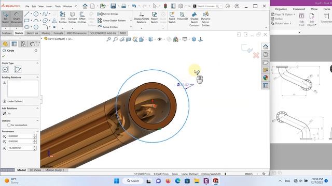Screen dimensions: 332x186
Task: Switch to the MBD Dimensions tab
Action: [x=76, y=33]
